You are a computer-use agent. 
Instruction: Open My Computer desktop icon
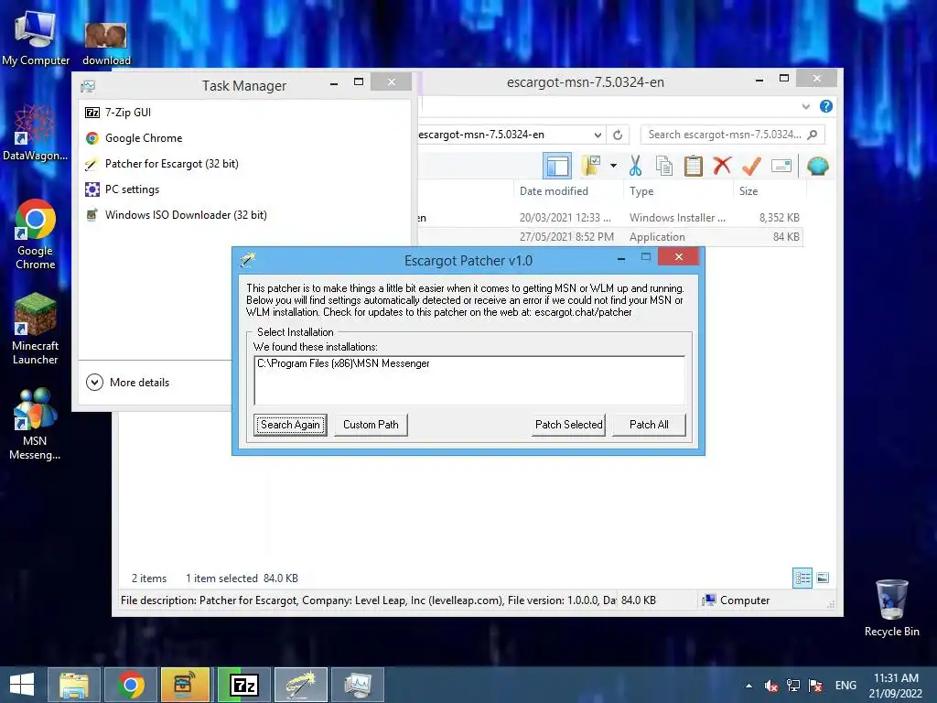[x=36, y=38]
